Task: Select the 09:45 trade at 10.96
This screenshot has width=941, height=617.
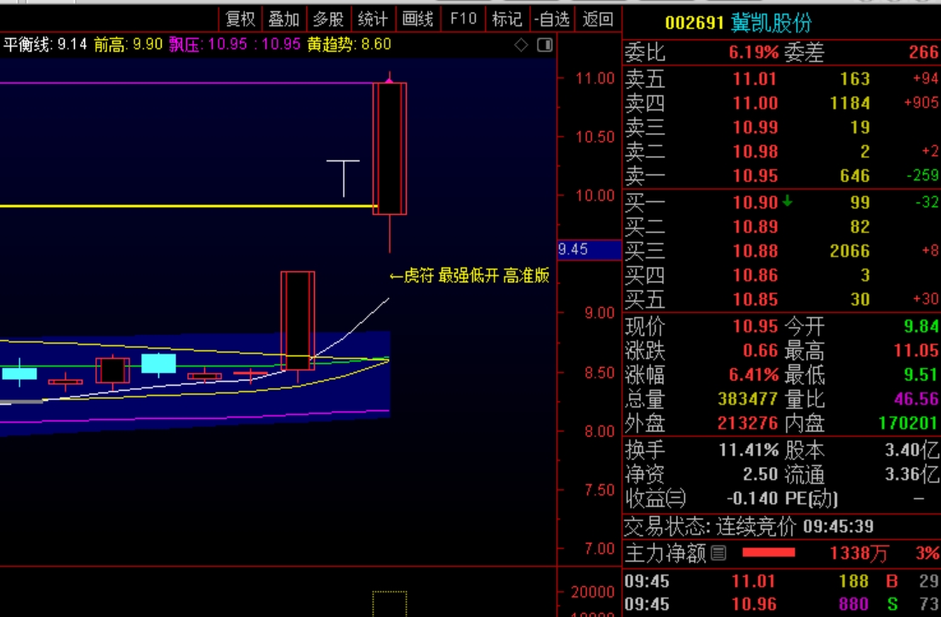Action: coord(754,604)
